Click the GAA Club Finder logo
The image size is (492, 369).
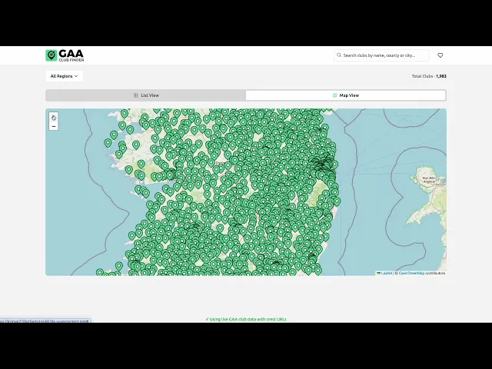point(65,55)
